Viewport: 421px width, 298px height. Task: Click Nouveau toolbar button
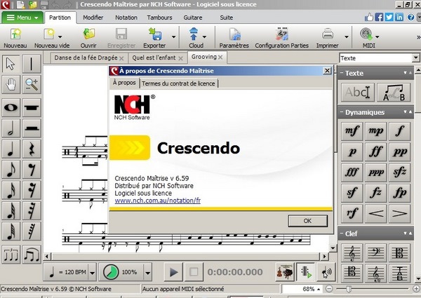coord(15,38)
